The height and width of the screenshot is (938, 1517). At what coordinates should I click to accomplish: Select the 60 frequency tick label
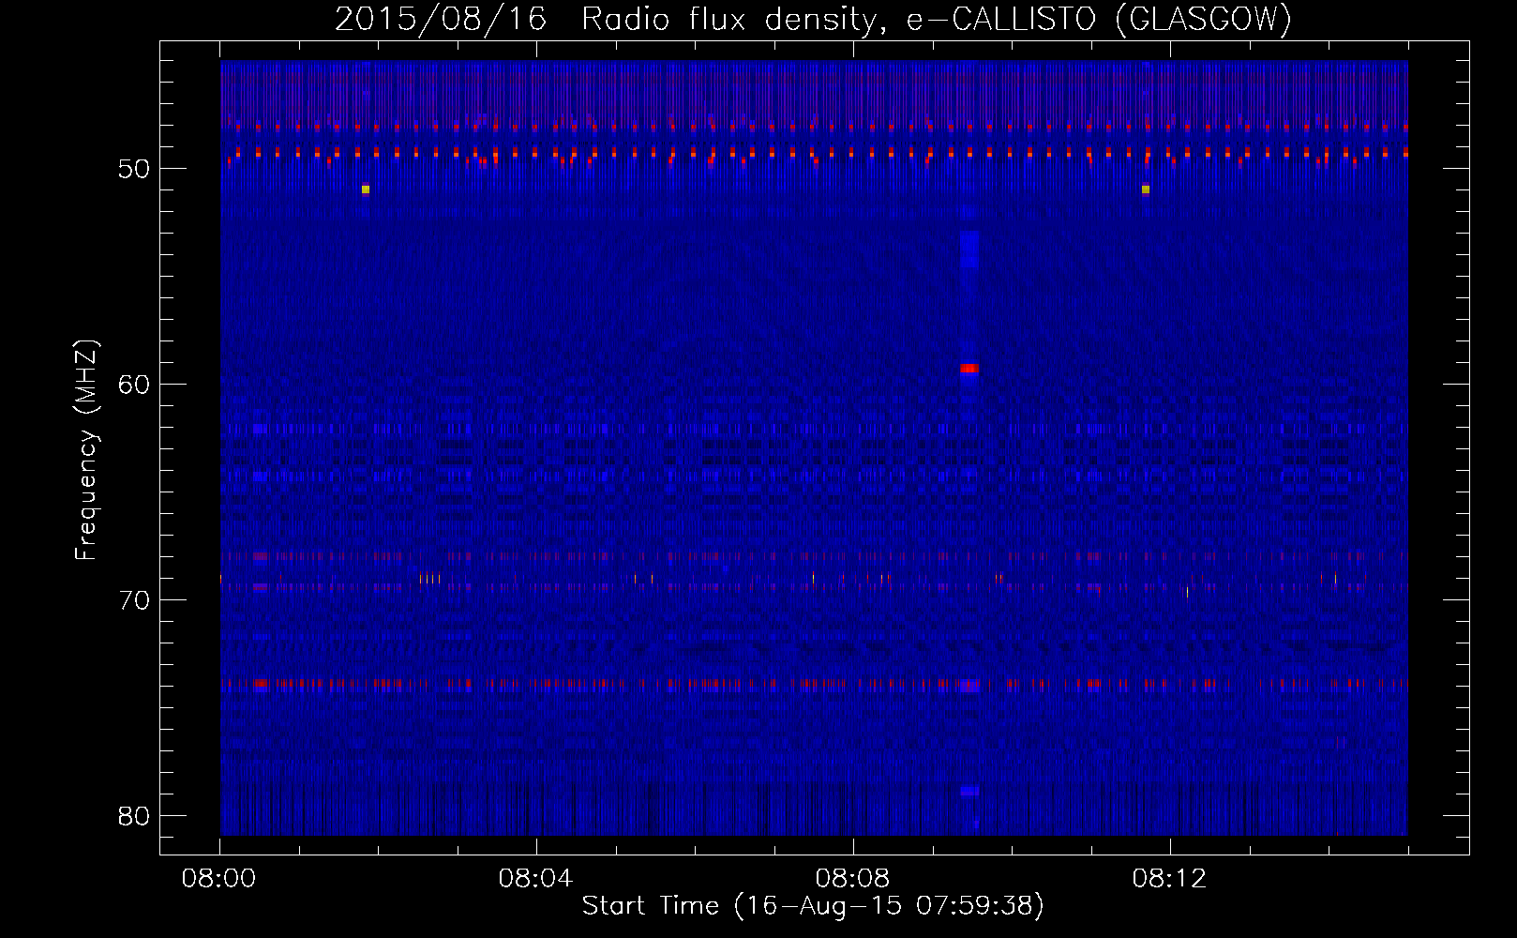point(135,385)
